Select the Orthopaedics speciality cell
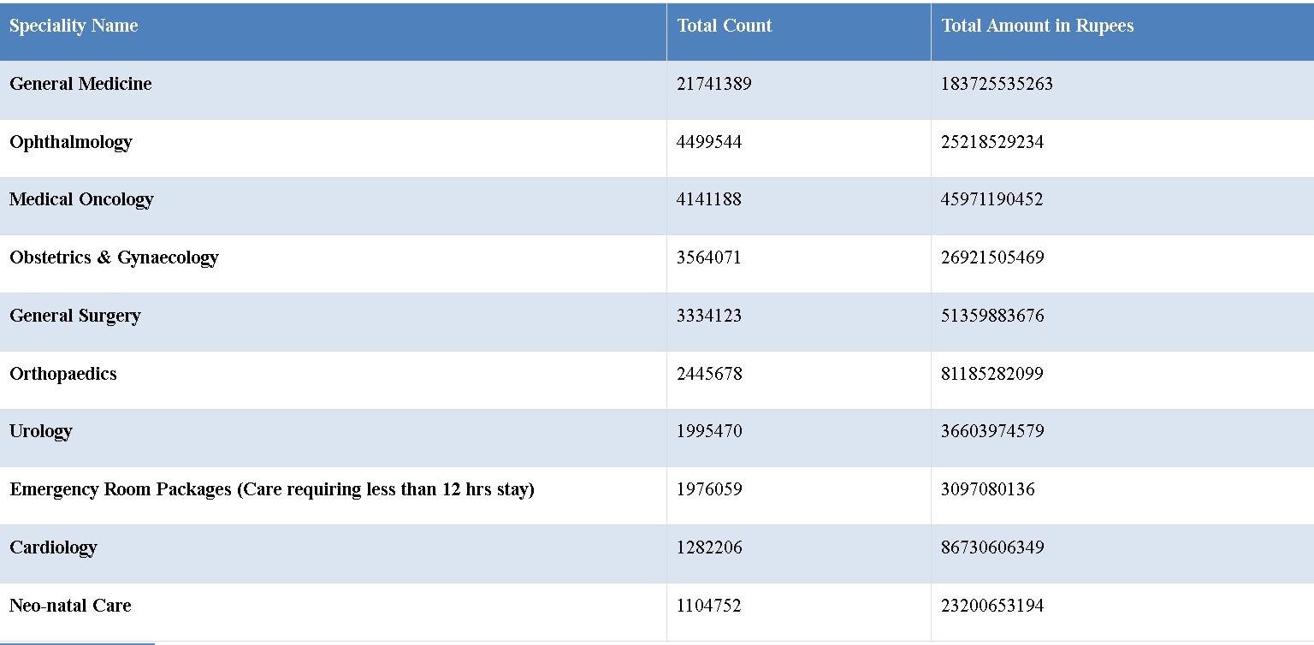 click(63, 374)
